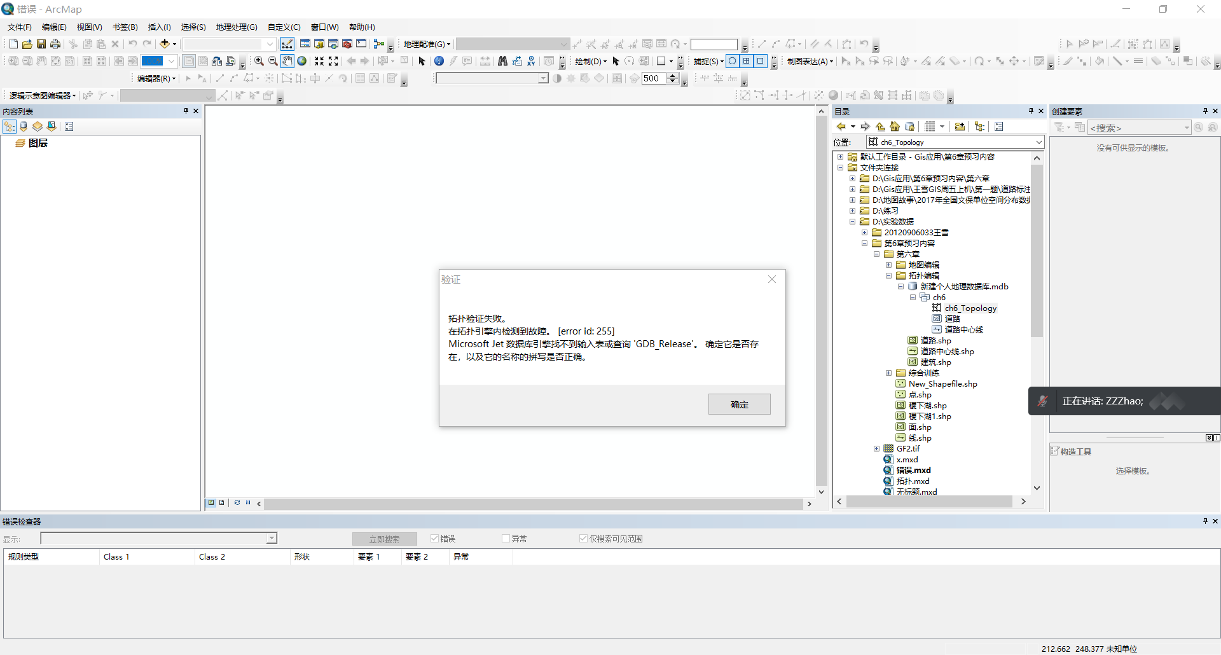Collapse the 拓扑编辑 folder in Catalog
The height and width of the screenshot is (655, 1221).
(889, 276)
